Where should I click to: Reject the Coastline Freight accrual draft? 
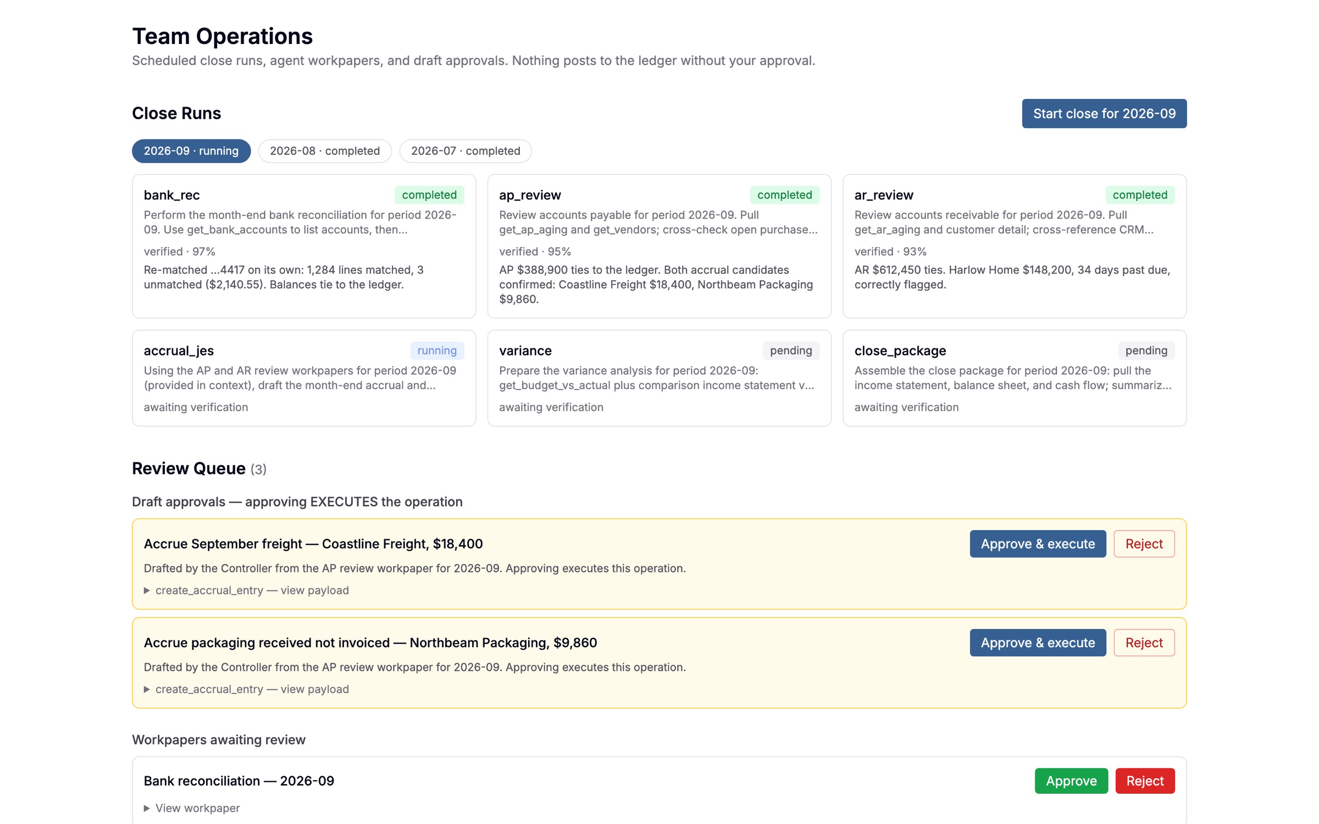coord(1144,544)
